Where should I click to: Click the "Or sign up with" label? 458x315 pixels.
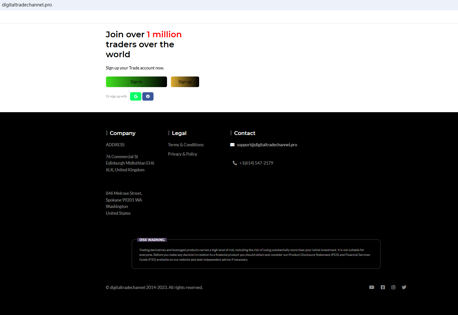116,96
